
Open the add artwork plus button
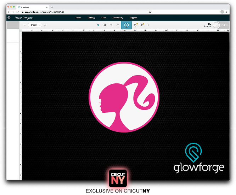point(126,25)
